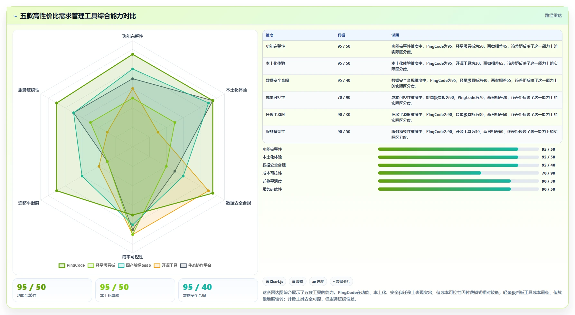Click the 成本可控性 radar axis label

[x=133, y=257]
